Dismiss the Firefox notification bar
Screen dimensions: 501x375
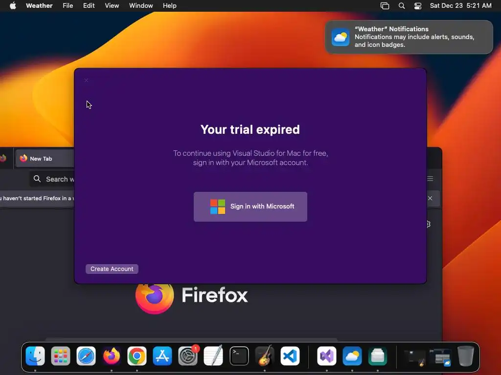430,198
